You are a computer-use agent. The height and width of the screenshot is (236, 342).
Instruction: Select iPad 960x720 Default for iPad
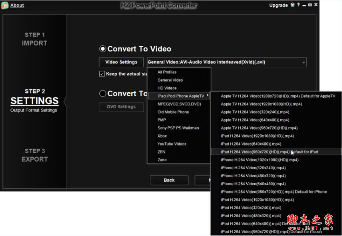[276, 152]
